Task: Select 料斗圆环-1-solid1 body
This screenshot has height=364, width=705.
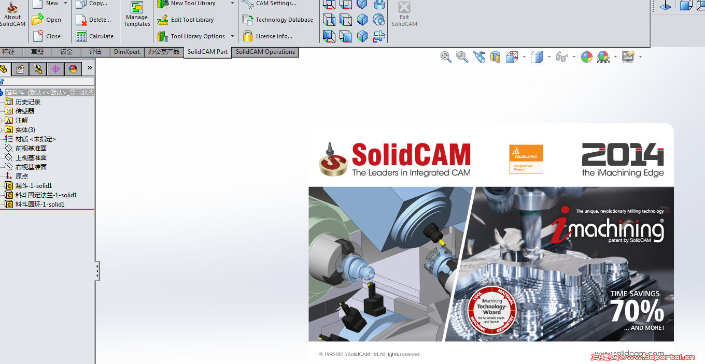Action: (x=40, y=205)
